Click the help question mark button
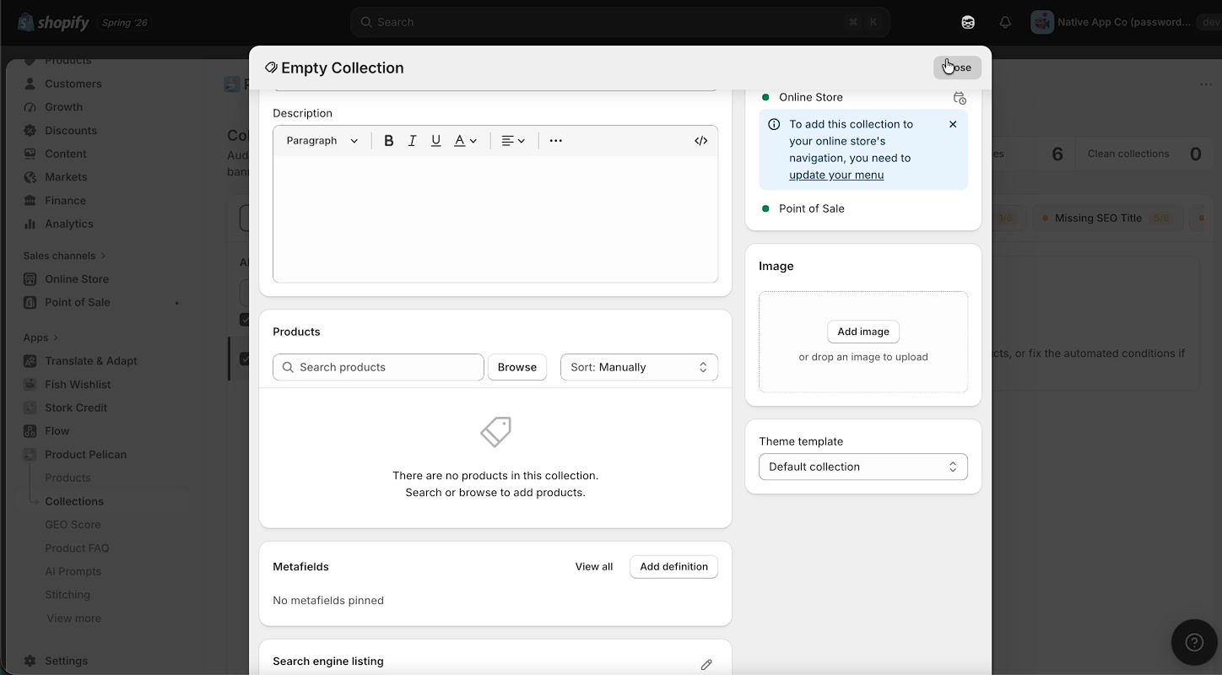The image size is (1222, 675). (1194, 642)
